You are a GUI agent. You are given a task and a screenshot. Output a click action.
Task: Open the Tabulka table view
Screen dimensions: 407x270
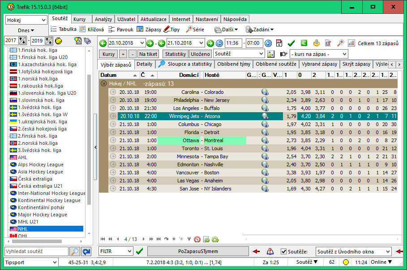(64, 30)
